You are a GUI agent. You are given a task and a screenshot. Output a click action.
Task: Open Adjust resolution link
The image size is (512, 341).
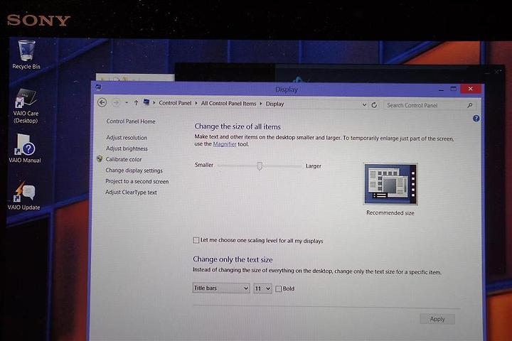click(127, 138)
